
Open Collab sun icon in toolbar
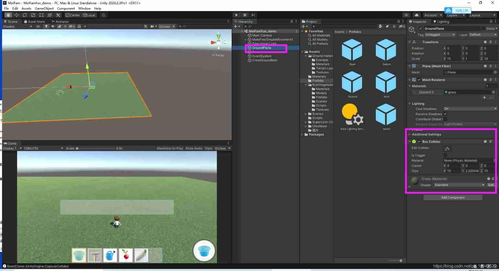(x=406, y=15)
